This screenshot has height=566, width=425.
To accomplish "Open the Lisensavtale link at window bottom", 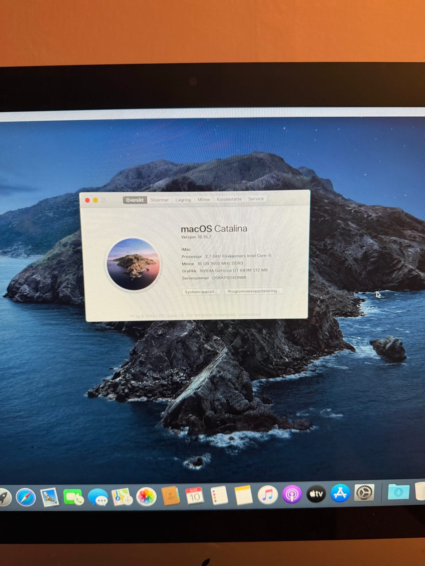I will click(250, 315).
